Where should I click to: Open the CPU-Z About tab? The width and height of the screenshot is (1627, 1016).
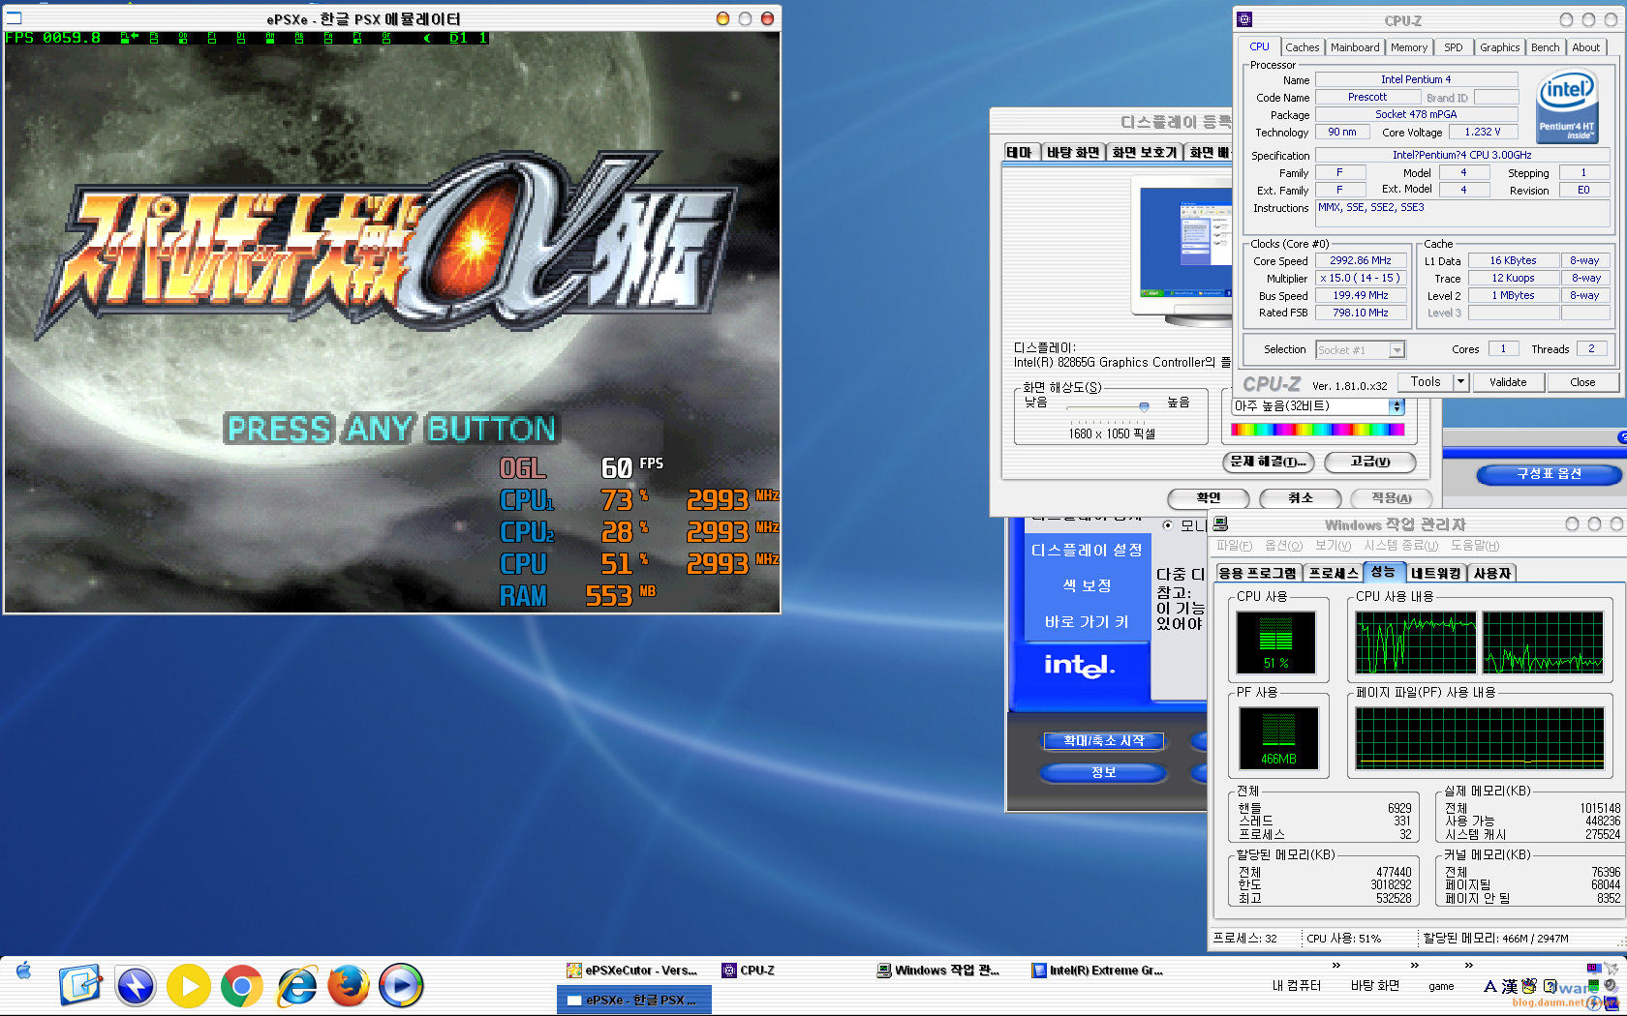(x=1586, y=47)
